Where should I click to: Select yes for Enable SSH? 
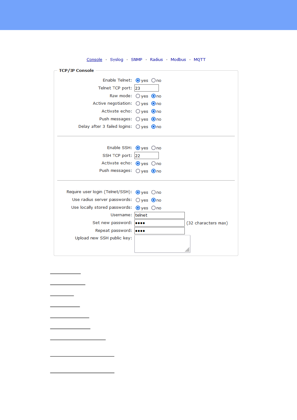(x=138, y=148)
